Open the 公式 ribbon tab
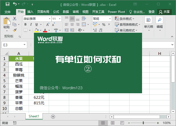 [56, 12]
